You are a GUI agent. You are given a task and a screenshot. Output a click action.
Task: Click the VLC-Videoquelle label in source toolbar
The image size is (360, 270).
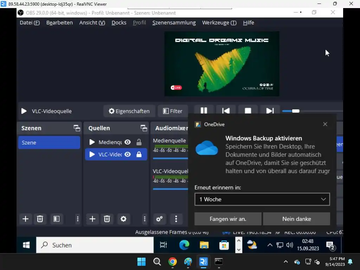(x=52, y=111)
